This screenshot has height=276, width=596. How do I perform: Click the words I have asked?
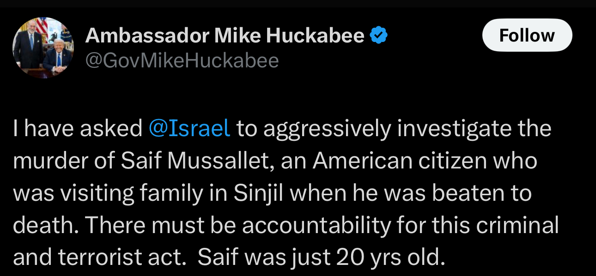pyautogui.click(x=78, y=129)
